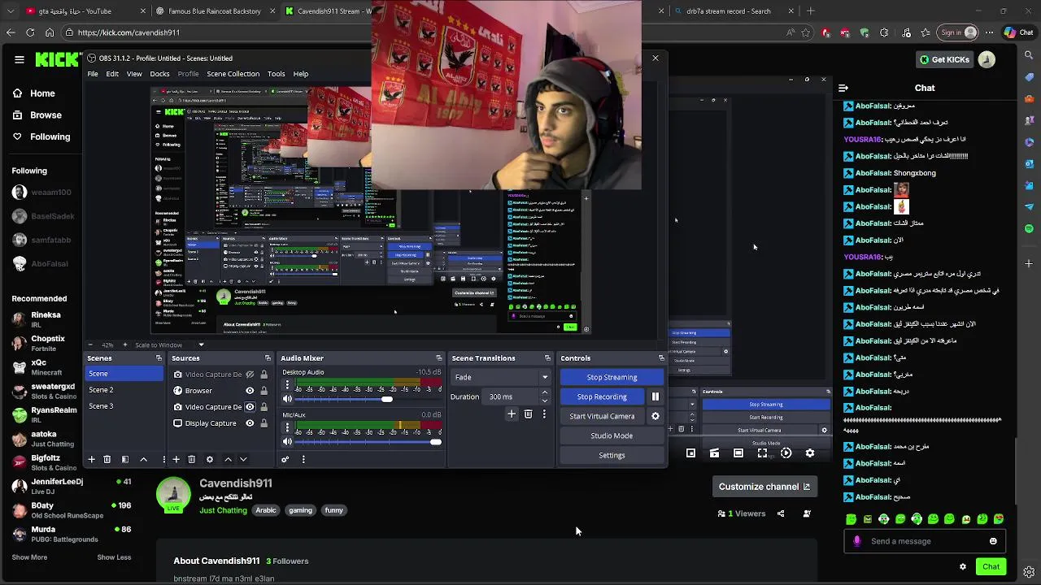Image resolution: width=1041 pixels, height=585 pixels.
Task: Add a new scene in OBS
Action: point(91,459)
